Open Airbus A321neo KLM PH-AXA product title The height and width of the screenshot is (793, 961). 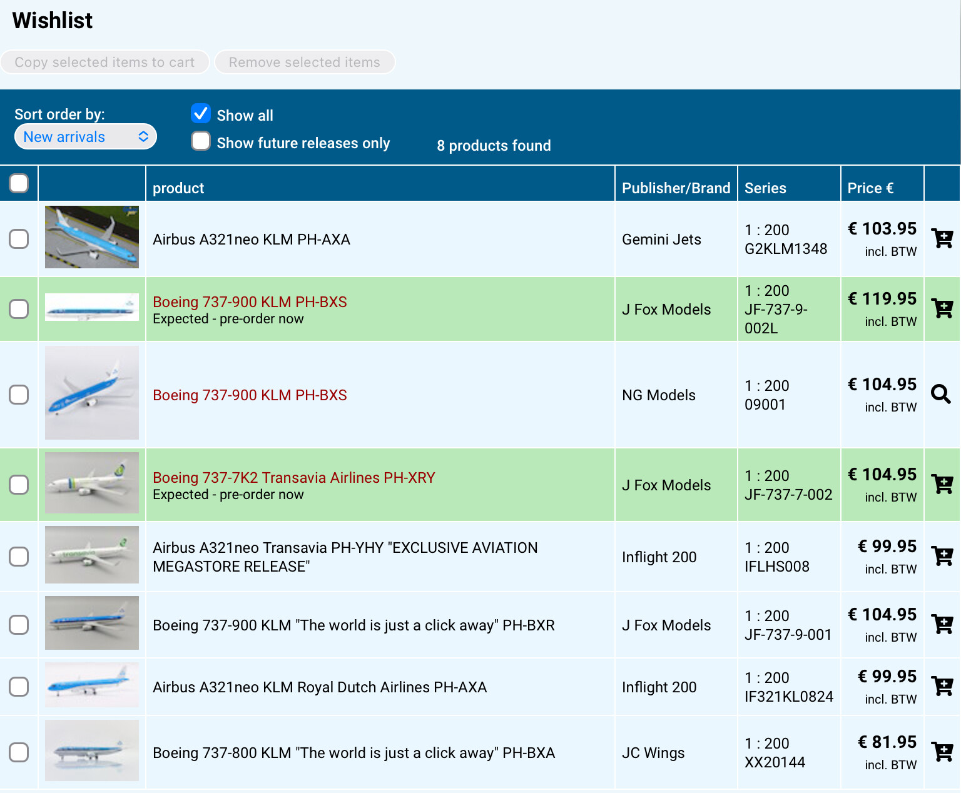tap(252, 239)
